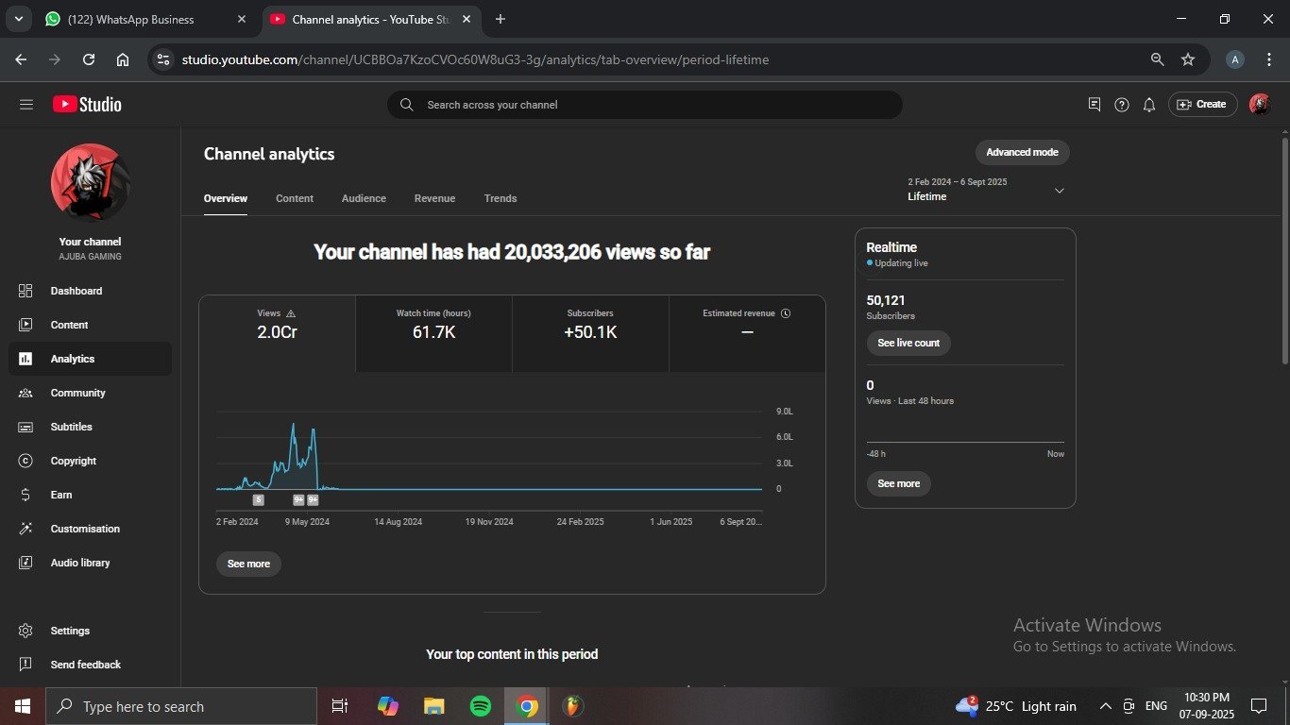Click the Spotify icon in the taskbar

point(481,706)
